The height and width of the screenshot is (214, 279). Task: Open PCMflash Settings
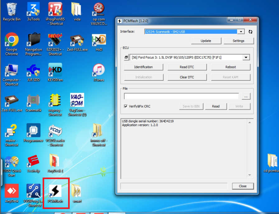239,41
